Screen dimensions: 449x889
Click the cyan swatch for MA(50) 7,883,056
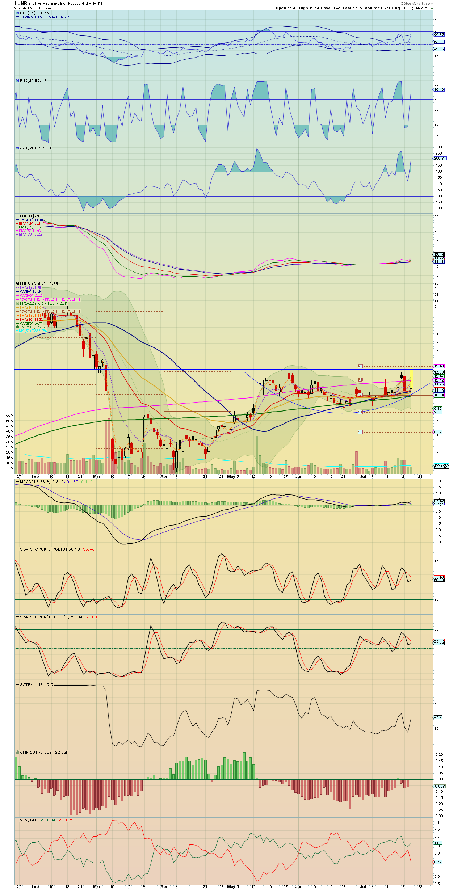pos(17,330)
